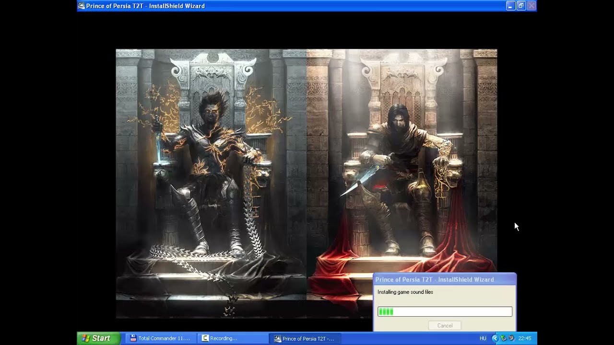Click the green safely remove hardware tray icon
This screenshot has height=345, width=614.
pos(503,338)
